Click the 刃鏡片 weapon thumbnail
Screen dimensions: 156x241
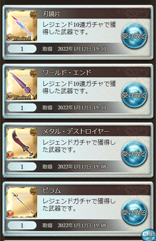pos(22,26)
